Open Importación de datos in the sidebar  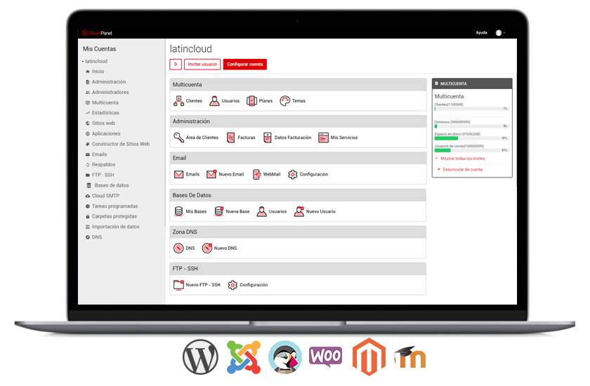(x=115, y=227)
